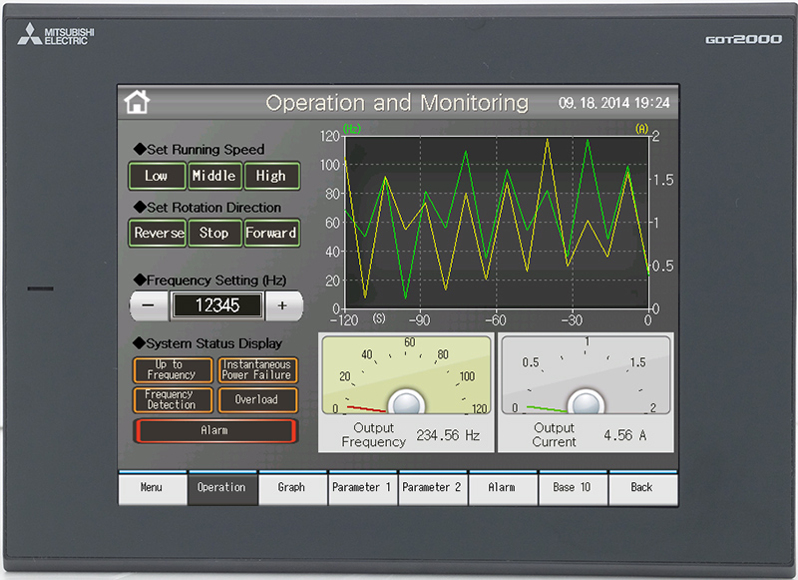The width and height of the screenshot is (798, 580).
Task: Tap the Output Frequency gauge dial
Action: 405,377
